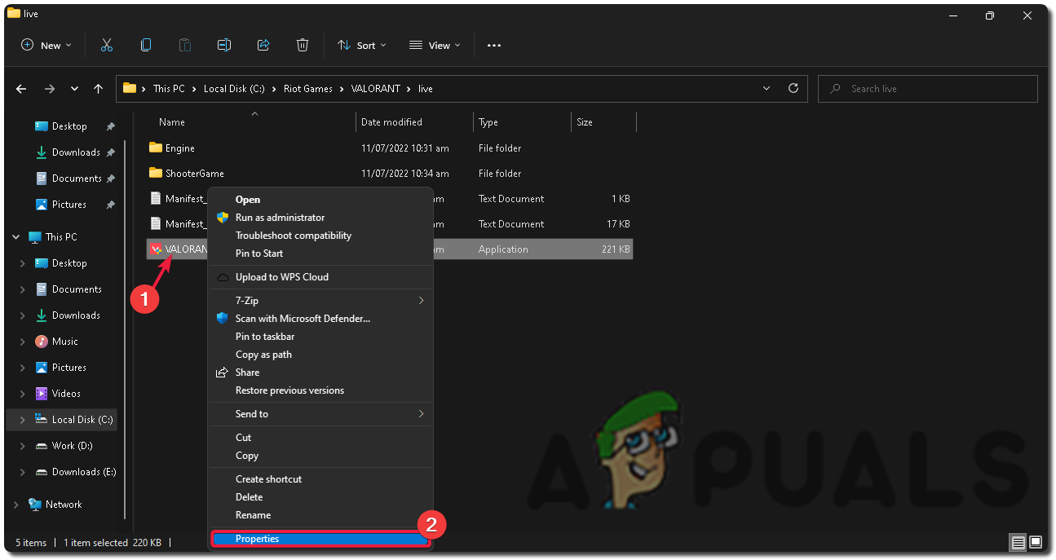Viewport: 1056px width, 560px height.
Task: Click the Share icon in toolbar
Action: point(263,46)
